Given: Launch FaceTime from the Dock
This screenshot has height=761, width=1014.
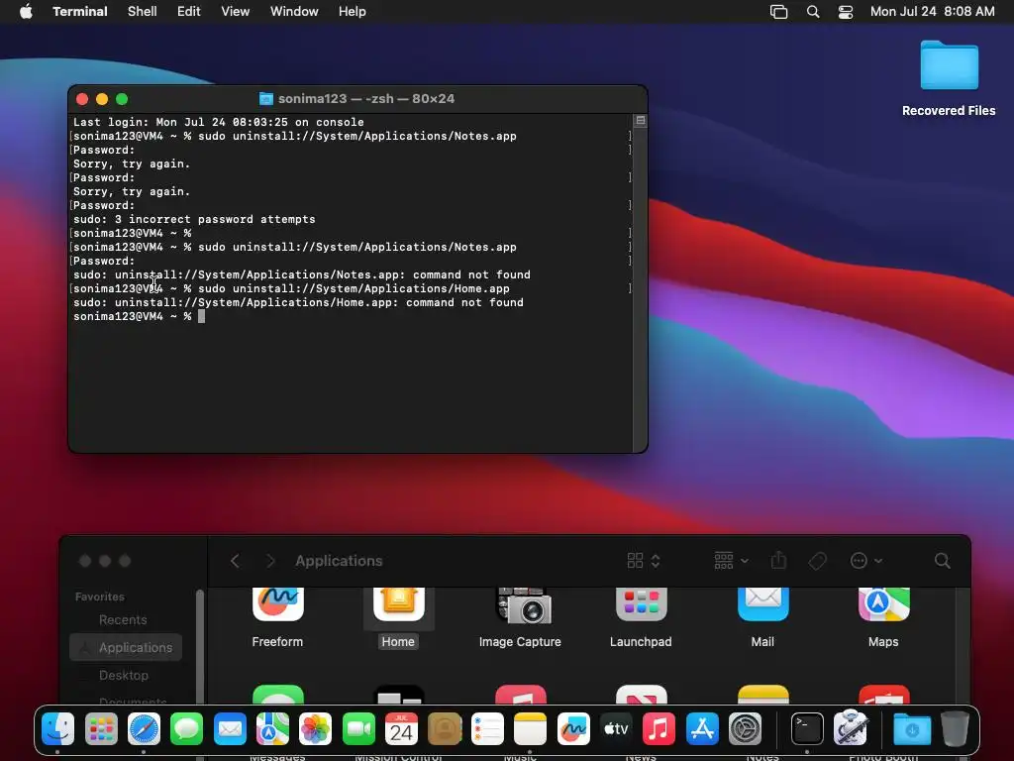Looking at the screenshot, I should point(358,728).
